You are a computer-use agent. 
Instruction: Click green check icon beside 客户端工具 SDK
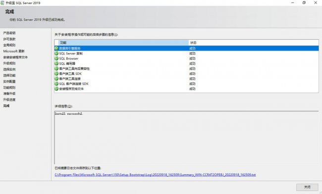(x=56, y=73)
